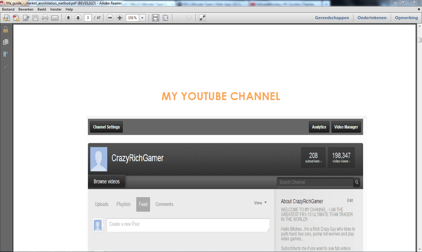Click the small avatar beside the post box
This screenshot has height=252, width=422.
point(98,225)
